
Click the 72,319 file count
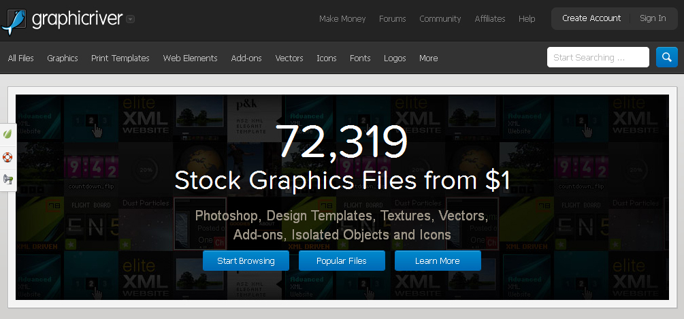tap(343, 141)
